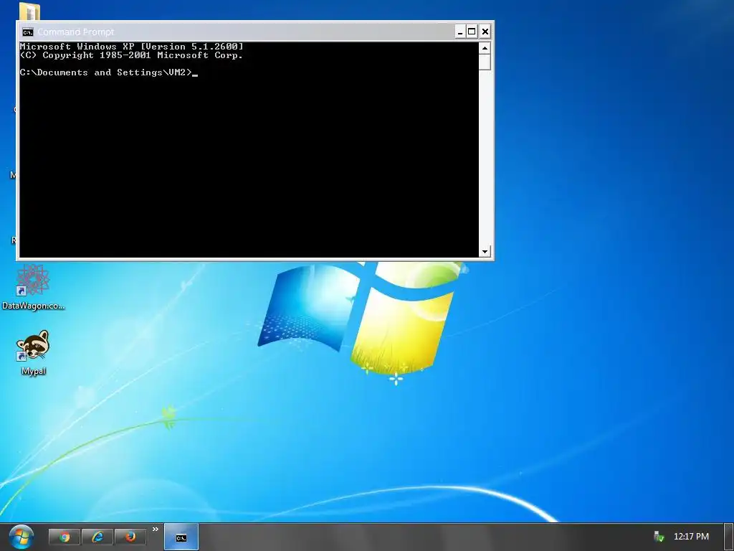This screenshot has width=734, height=551.
Task: Minimize the Command Prompt window
Action: coord(460,32)
